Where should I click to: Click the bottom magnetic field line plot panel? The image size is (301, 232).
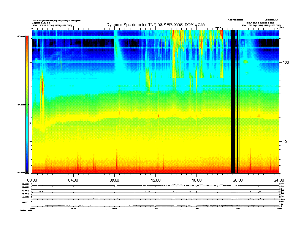[155, 203]
